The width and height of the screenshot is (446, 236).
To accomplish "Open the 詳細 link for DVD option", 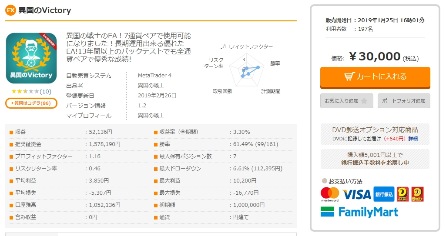I will (413, 139).
